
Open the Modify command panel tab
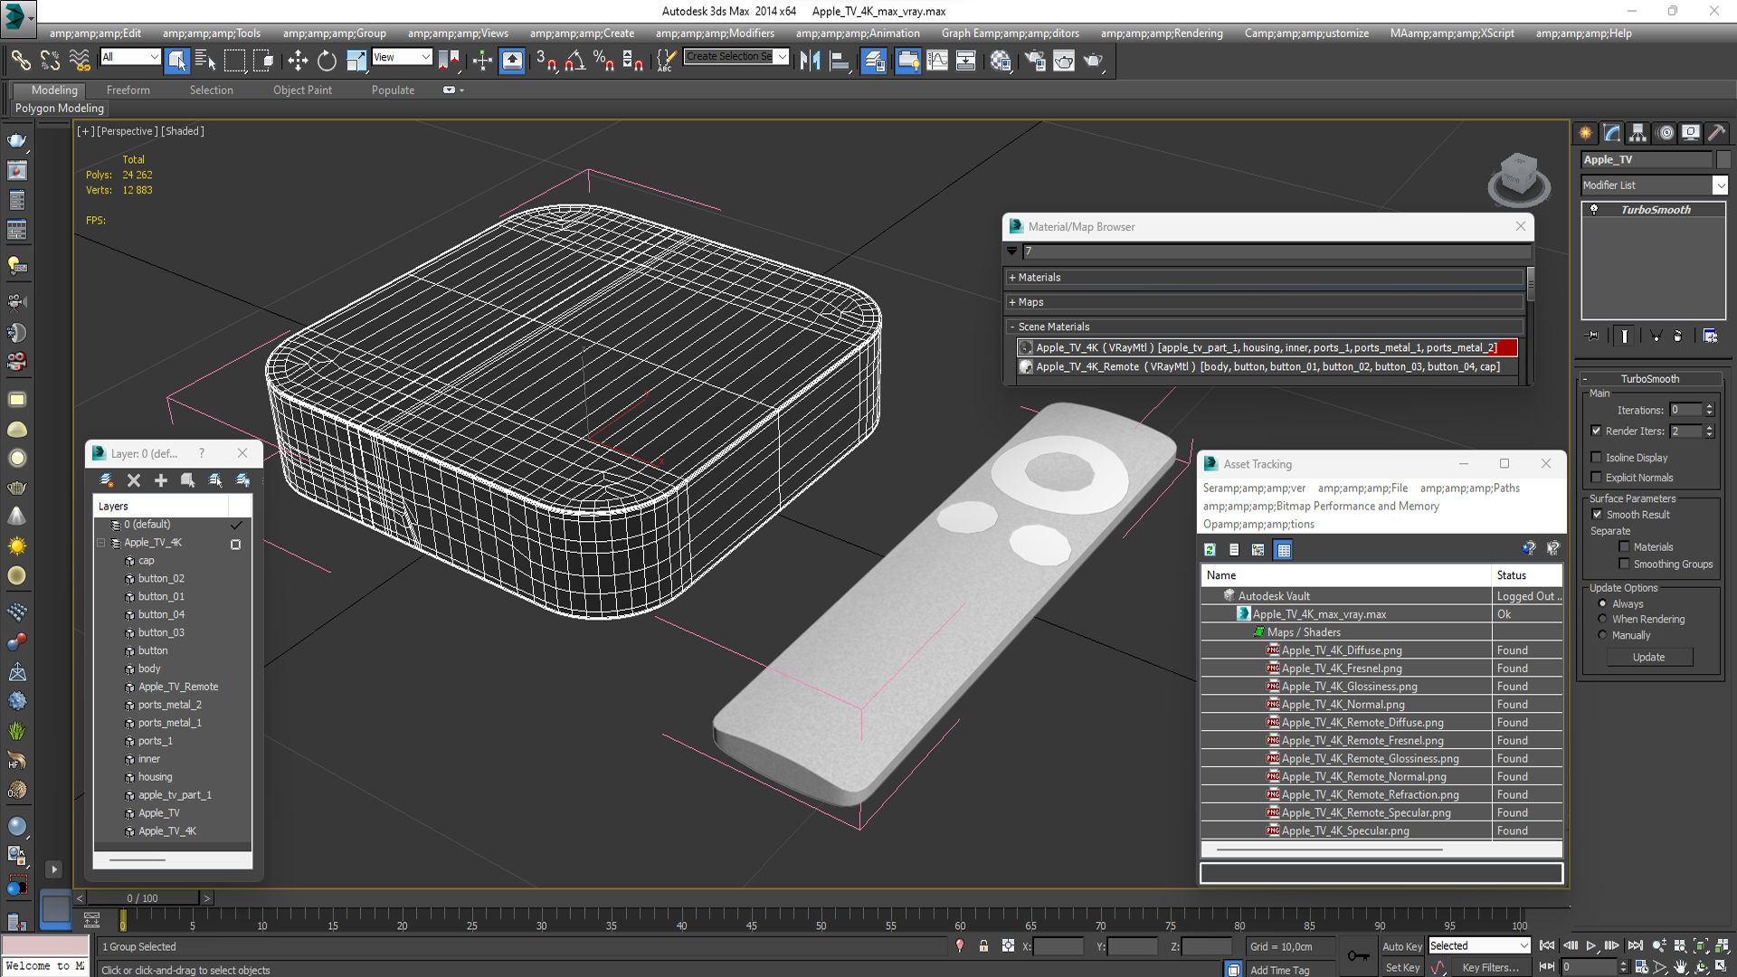point(1612,133)
